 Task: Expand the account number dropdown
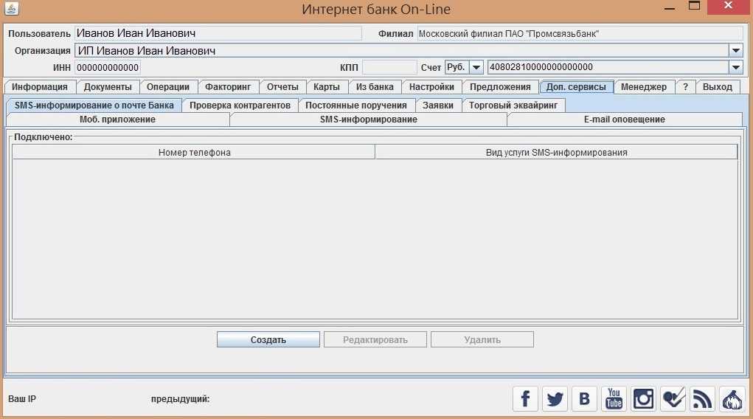(735, 67)
